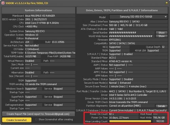This screenshot has height=125, width=170.
Task: Click wear level value 99/100
Action: click(x=160, y=121)
